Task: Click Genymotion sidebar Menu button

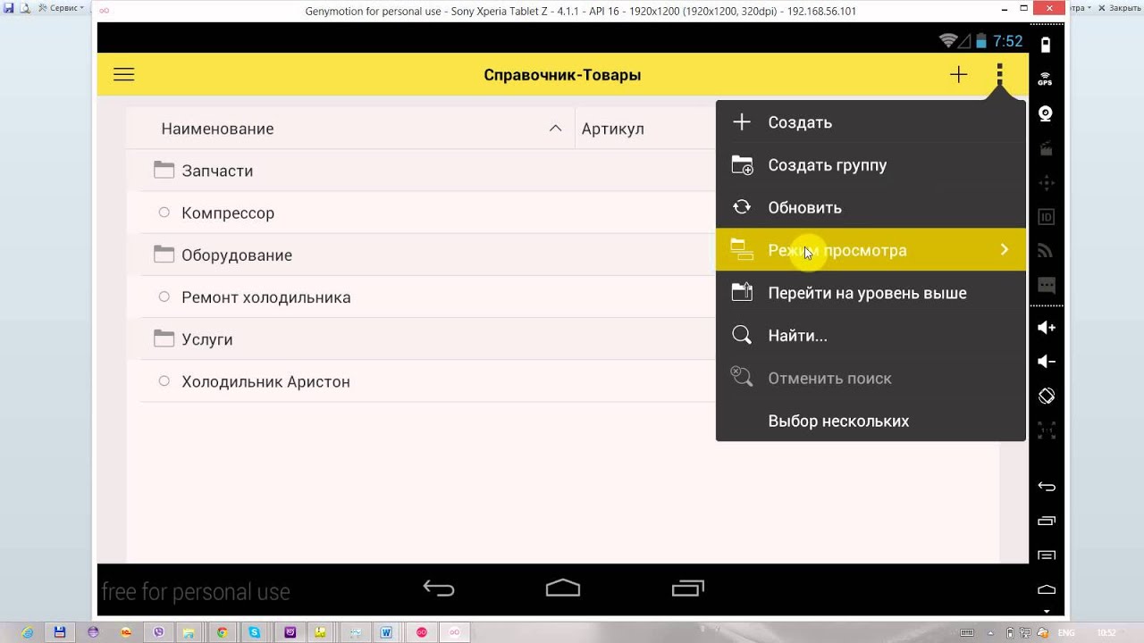Action: (x=1047, y=555)
